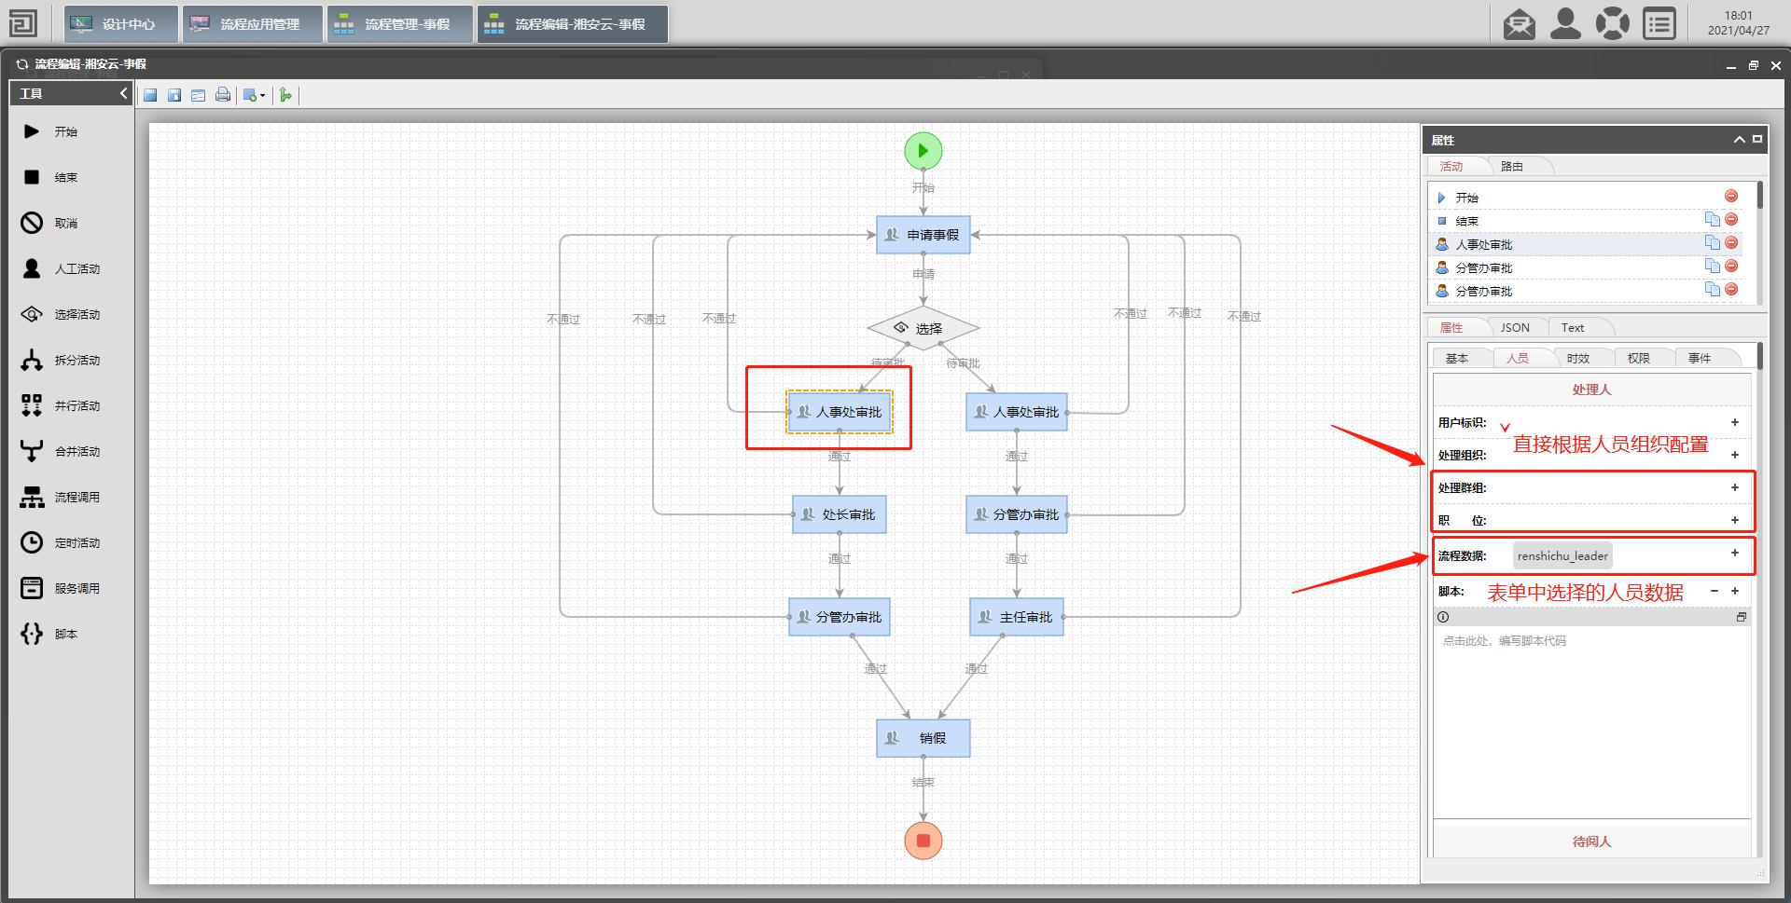Select the 主任审批 node on the canvas
This screenshot has width=1791, height=903.
(x=1017, y=617)
